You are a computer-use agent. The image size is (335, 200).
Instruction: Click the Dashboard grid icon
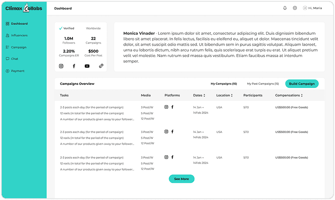pos(7,23)
